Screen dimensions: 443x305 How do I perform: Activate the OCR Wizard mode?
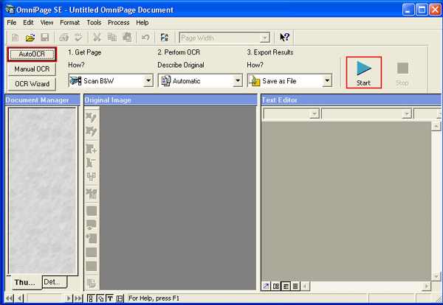coord(32,84)
